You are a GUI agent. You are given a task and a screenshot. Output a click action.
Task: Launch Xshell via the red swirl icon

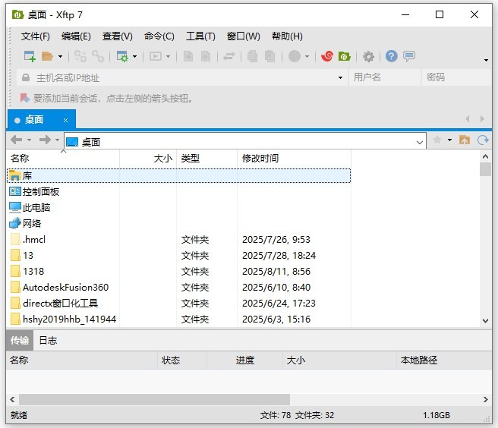tap(327, 56)
